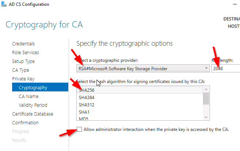Jump to the CA Name step
Image resolution: width=240 pixels, height=151 pixels.
click(x=29, y=97)
